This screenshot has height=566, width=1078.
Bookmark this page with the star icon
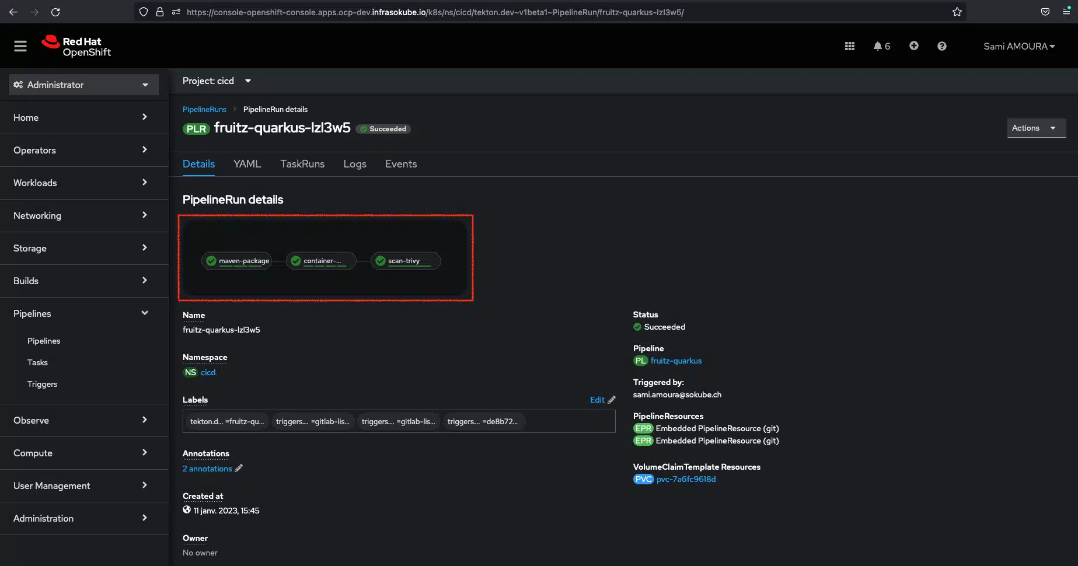957,12
